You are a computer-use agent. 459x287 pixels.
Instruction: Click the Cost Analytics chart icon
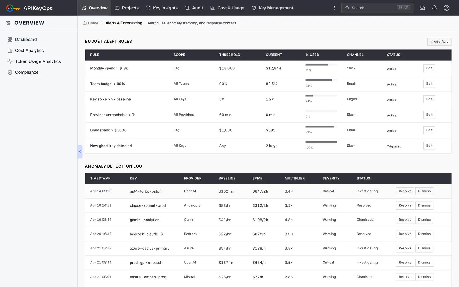click(x=10, y=51)
